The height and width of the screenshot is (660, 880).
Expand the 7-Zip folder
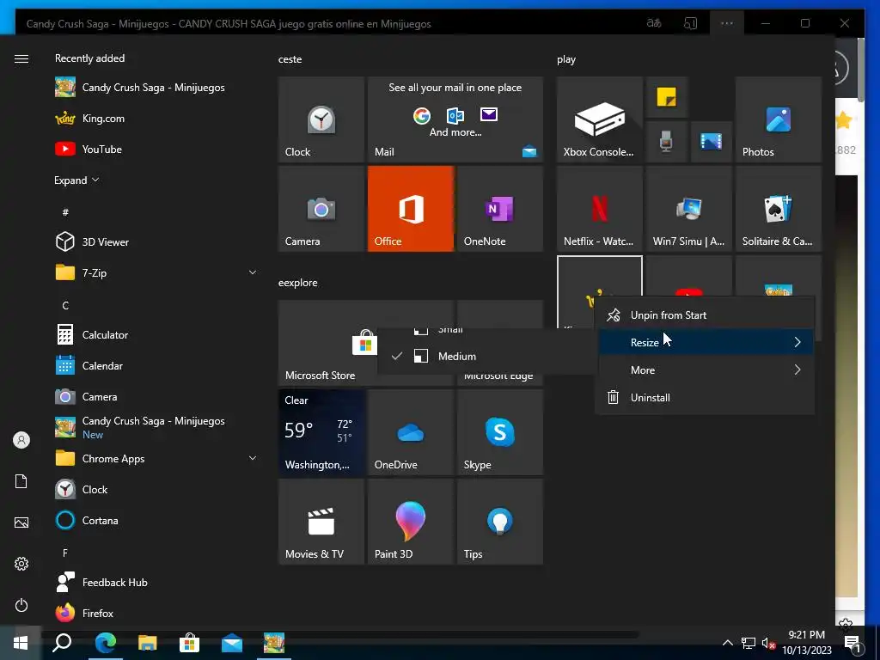[155, 272]
